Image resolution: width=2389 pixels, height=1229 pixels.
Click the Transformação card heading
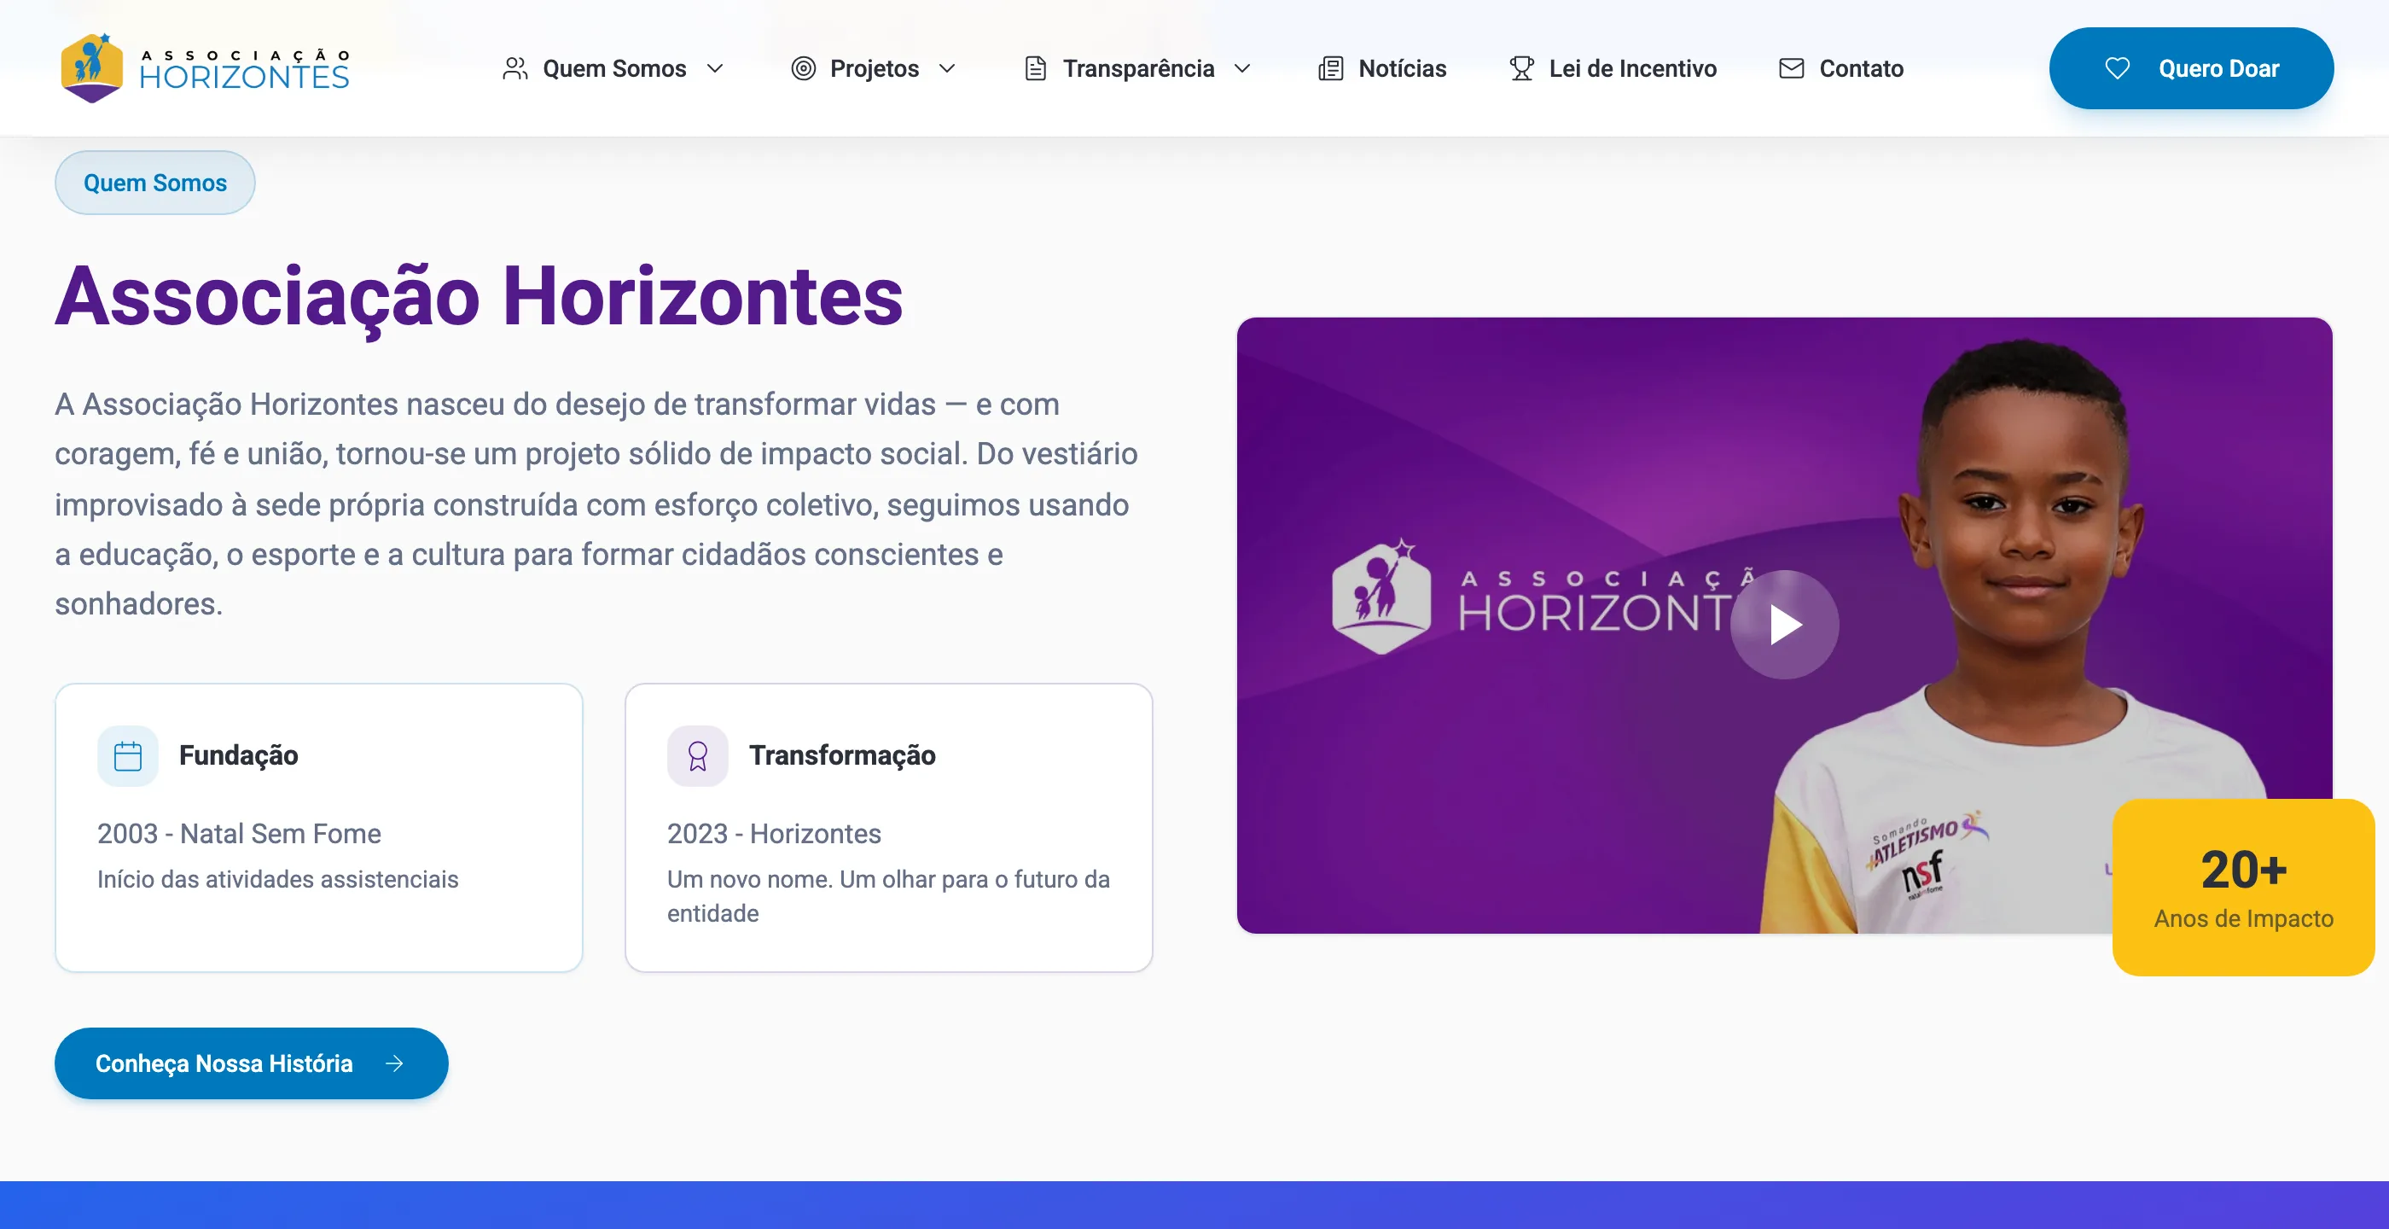[842, 755]
